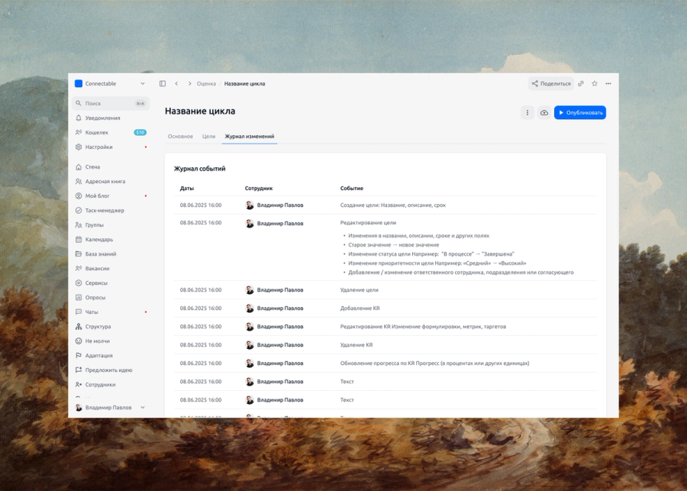Click the Адаптация flag icon
This screenshot has width=687, height=491.
pos(79,356)
